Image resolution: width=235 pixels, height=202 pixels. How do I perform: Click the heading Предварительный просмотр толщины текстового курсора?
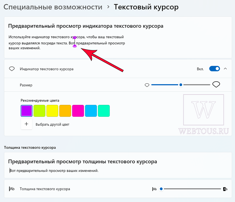coord(83,162)
